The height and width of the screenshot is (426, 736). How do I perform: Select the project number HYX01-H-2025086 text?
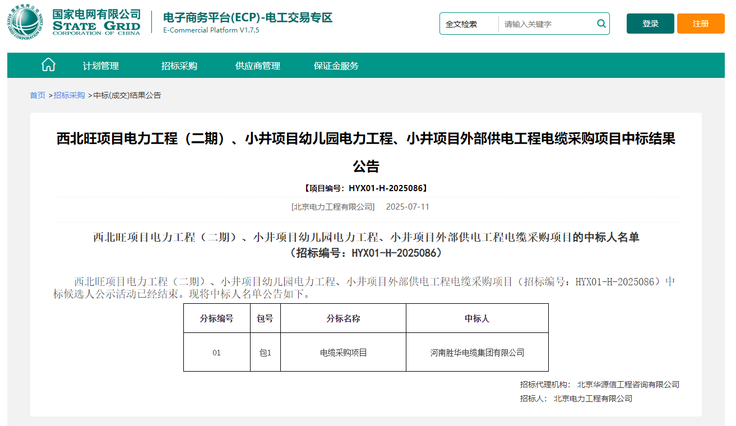click(368, 188)
